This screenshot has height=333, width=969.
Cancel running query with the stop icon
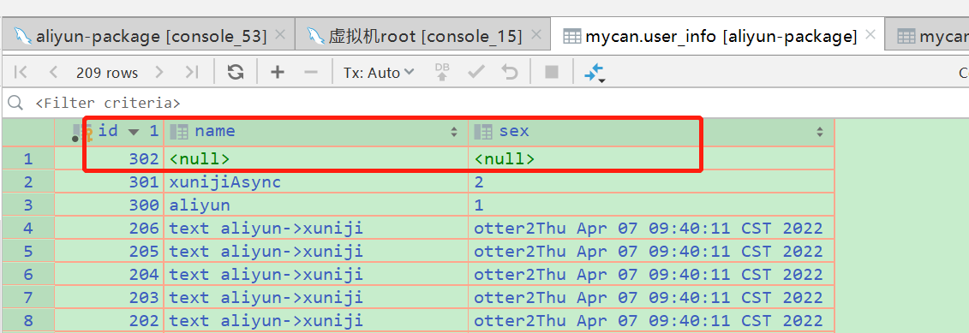click(x=551, y=72)
